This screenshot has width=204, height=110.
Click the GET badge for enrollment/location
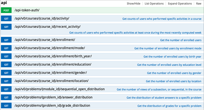click(6, 81)
